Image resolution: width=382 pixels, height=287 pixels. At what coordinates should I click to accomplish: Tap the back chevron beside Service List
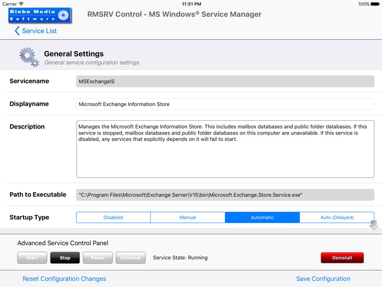(17, 31)
